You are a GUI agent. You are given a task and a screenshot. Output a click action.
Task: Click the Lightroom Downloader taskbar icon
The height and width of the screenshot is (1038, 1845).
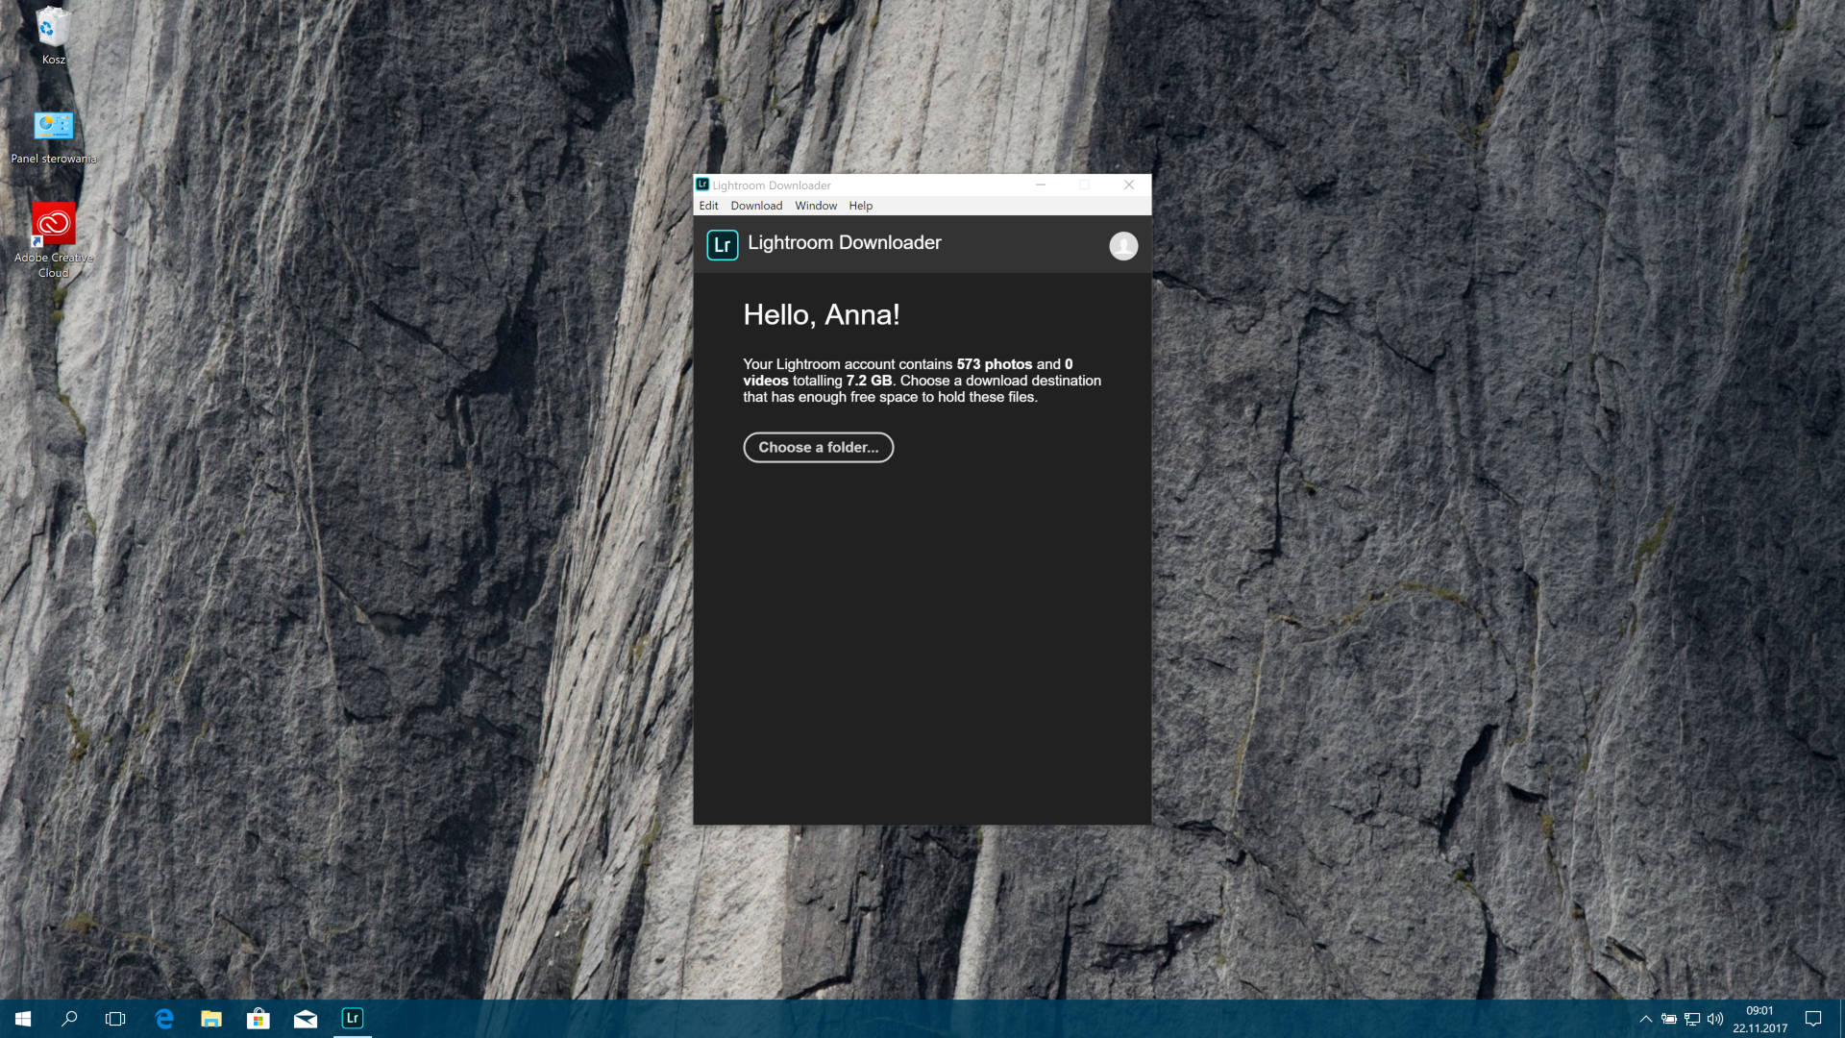[353, 1019]
